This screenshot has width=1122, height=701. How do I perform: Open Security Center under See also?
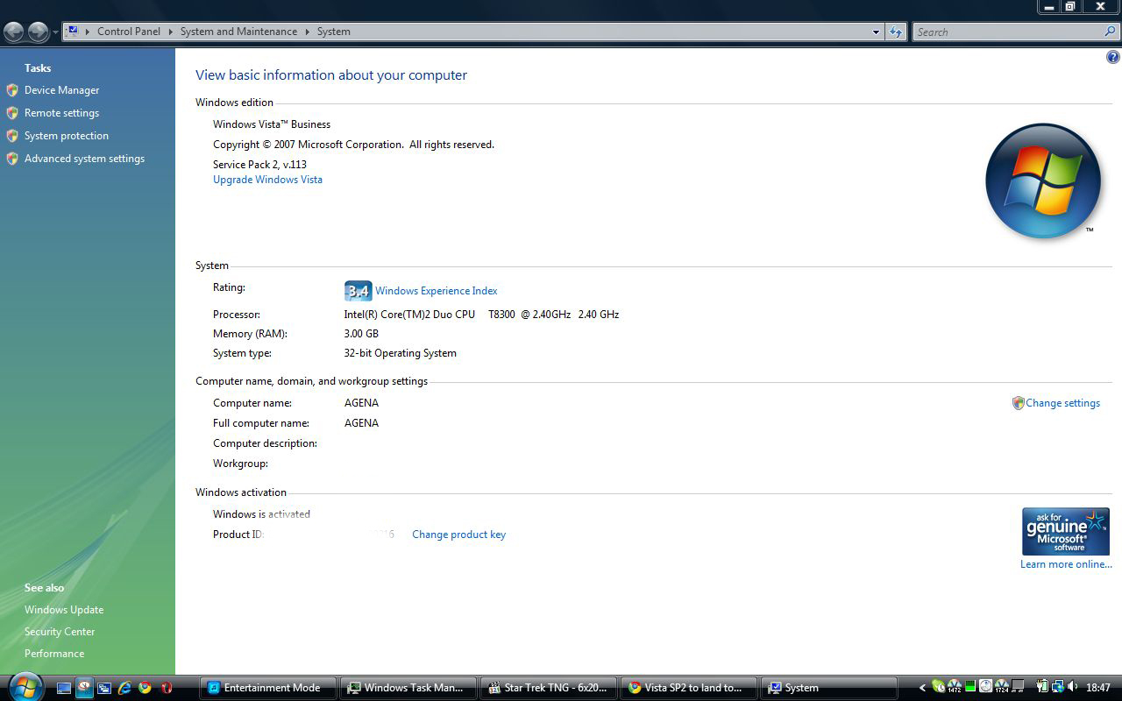[60, 632]
